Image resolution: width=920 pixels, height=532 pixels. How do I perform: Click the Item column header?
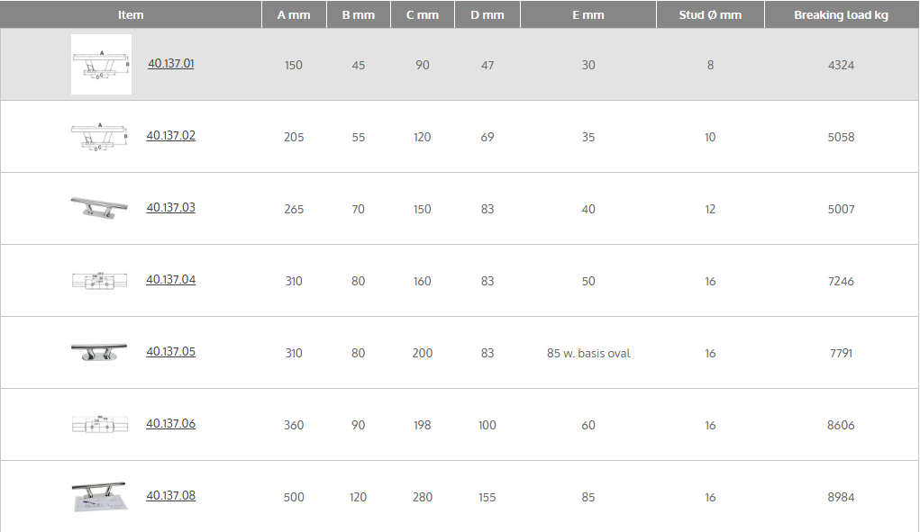[131, 15]
